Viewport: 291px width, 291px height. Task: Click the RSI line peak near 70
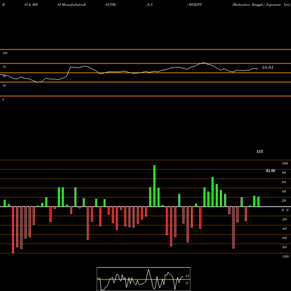[204, 63]
